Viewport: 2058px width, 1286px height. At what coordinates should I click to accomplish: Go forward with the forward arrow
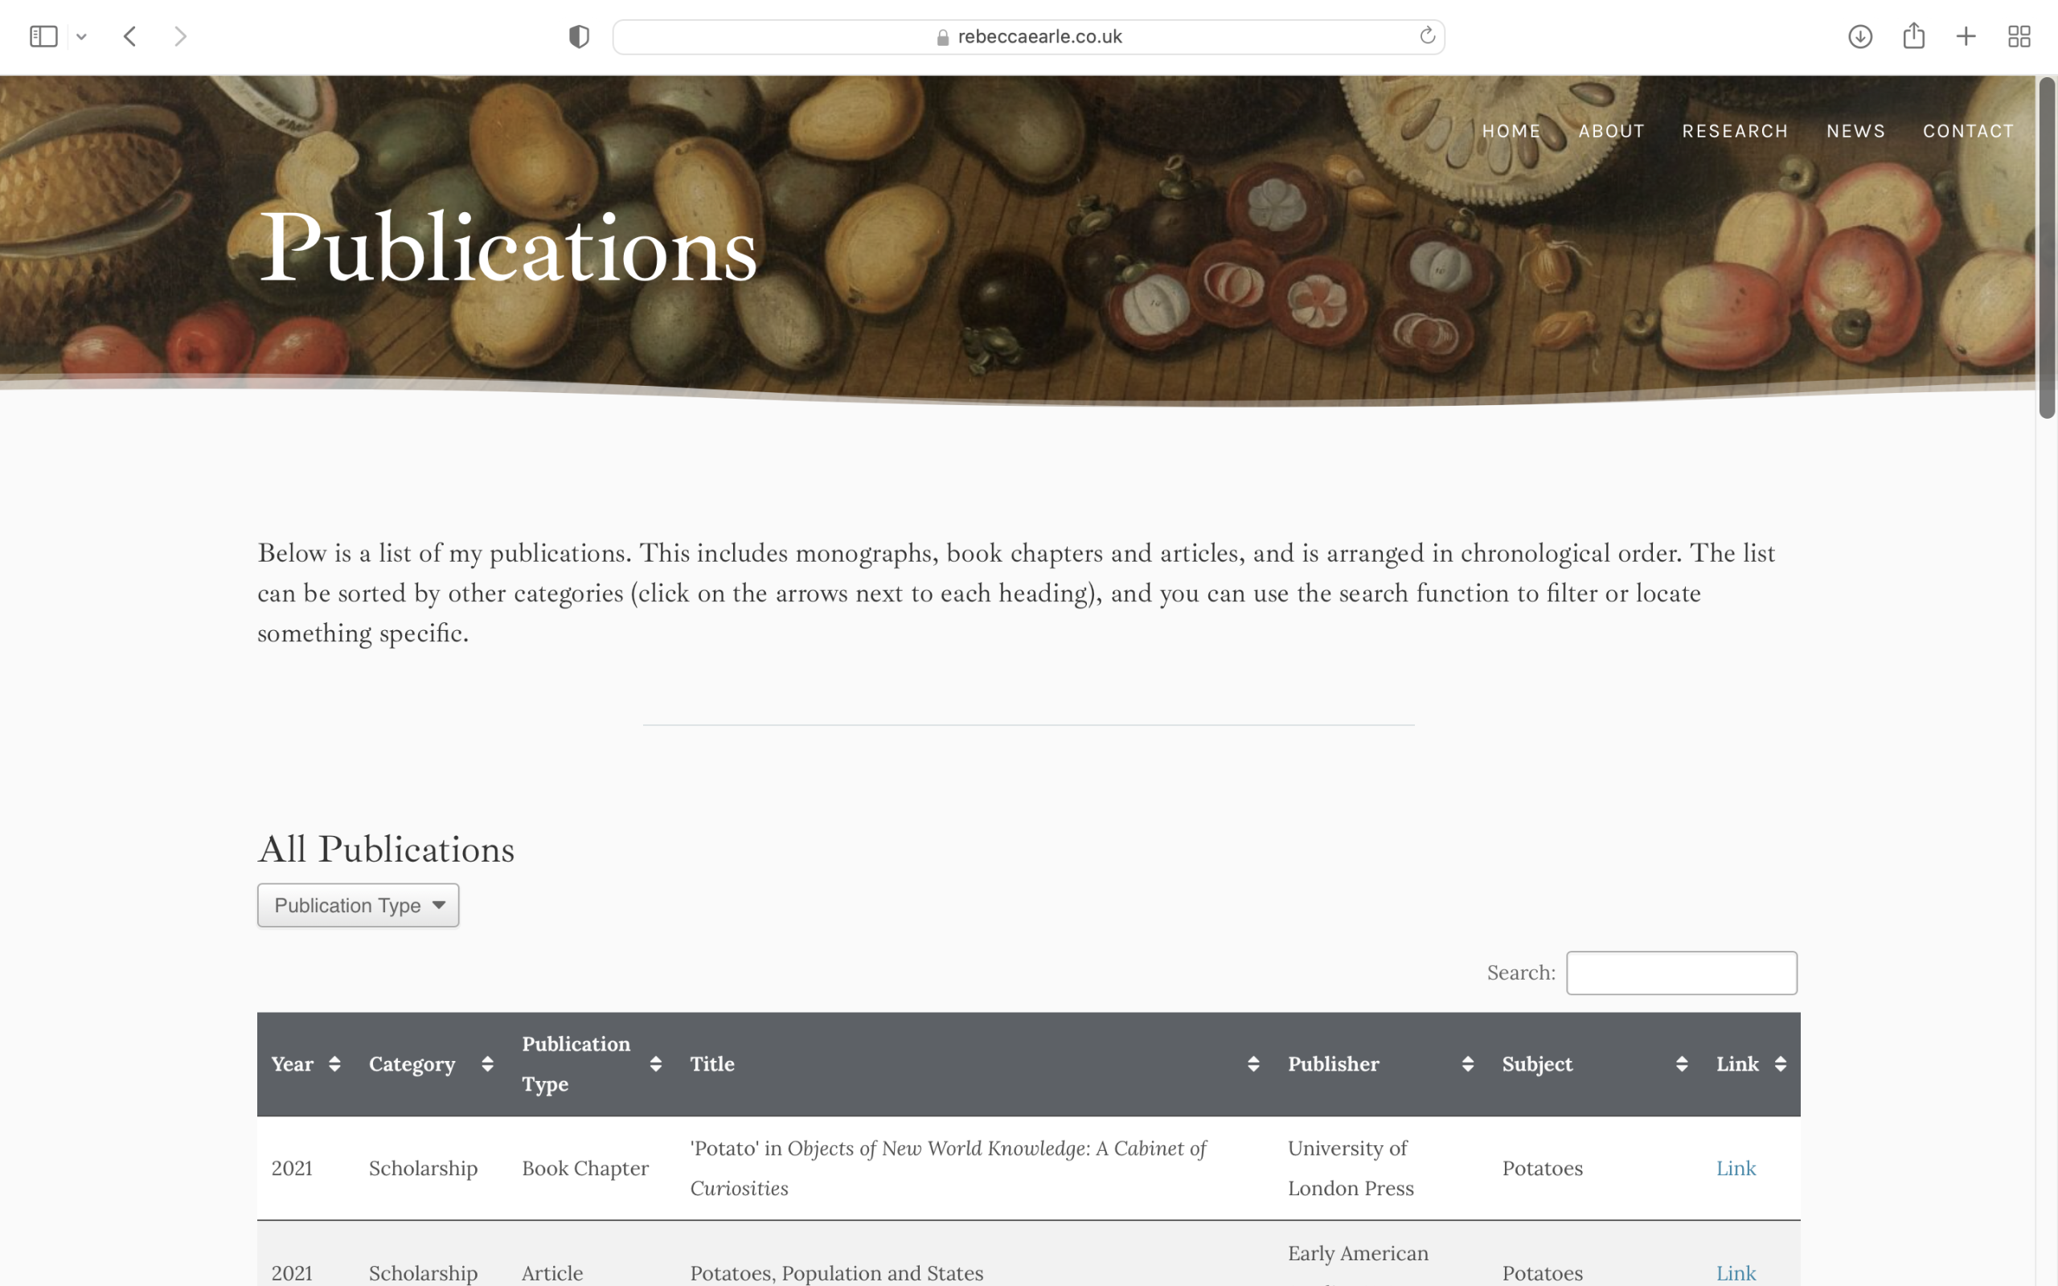180,37
